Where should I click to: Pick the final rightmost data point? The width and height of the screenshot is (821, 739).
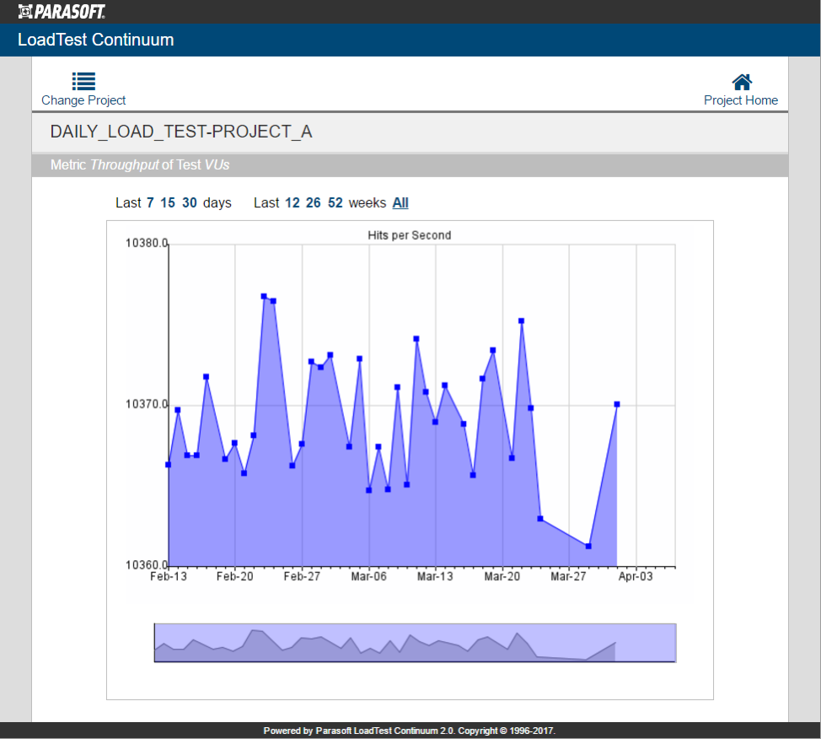[x=617, y=404]
